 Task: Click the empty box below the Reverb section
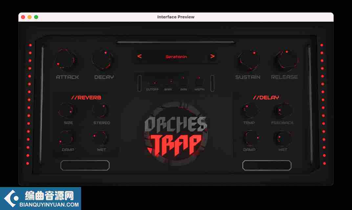coord(85,165)
